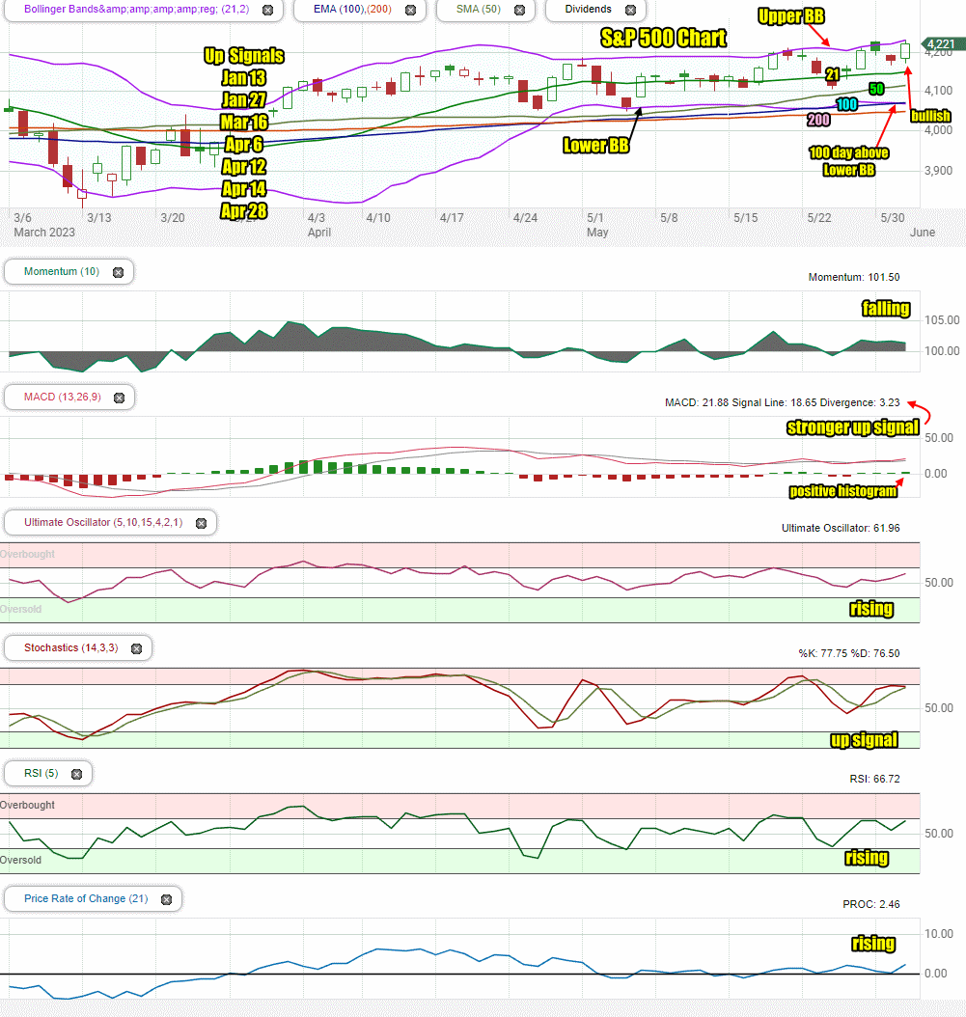Close the MACD (13,26,9) panel with its X icon
The image size is (966, 1017).
120,398
